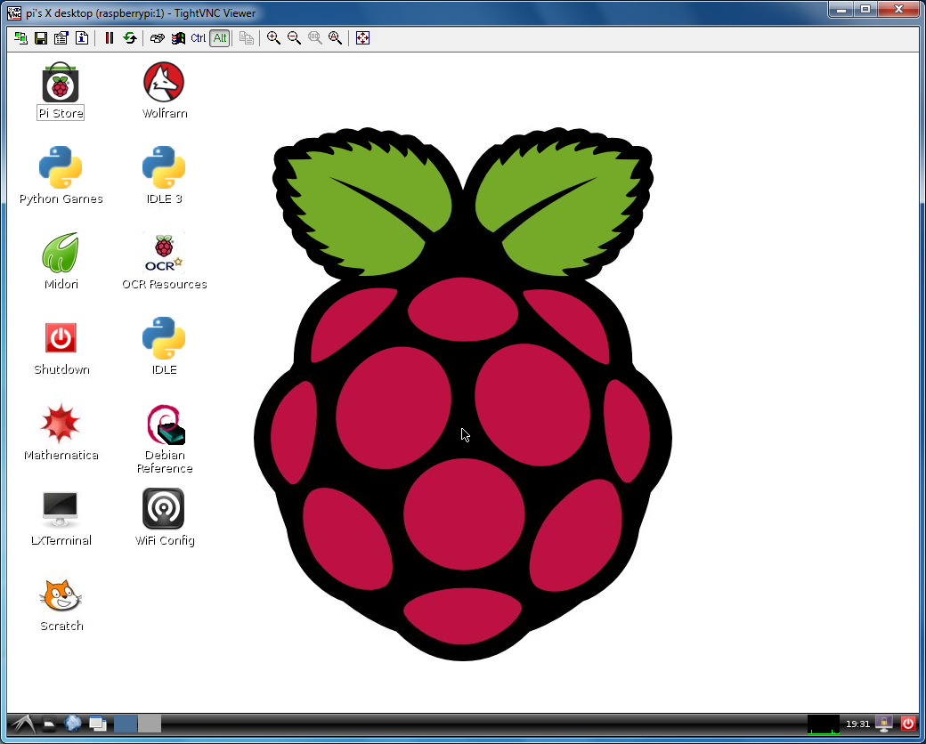
Task: Open the LXDE start menu in the taskbar
Action: click(22, 724)
